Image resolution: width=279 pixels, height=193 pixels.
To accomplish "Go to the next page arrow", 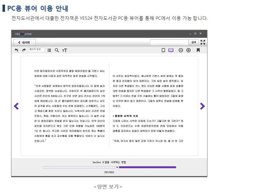I will pyautogui.click(x=202, y=106).
